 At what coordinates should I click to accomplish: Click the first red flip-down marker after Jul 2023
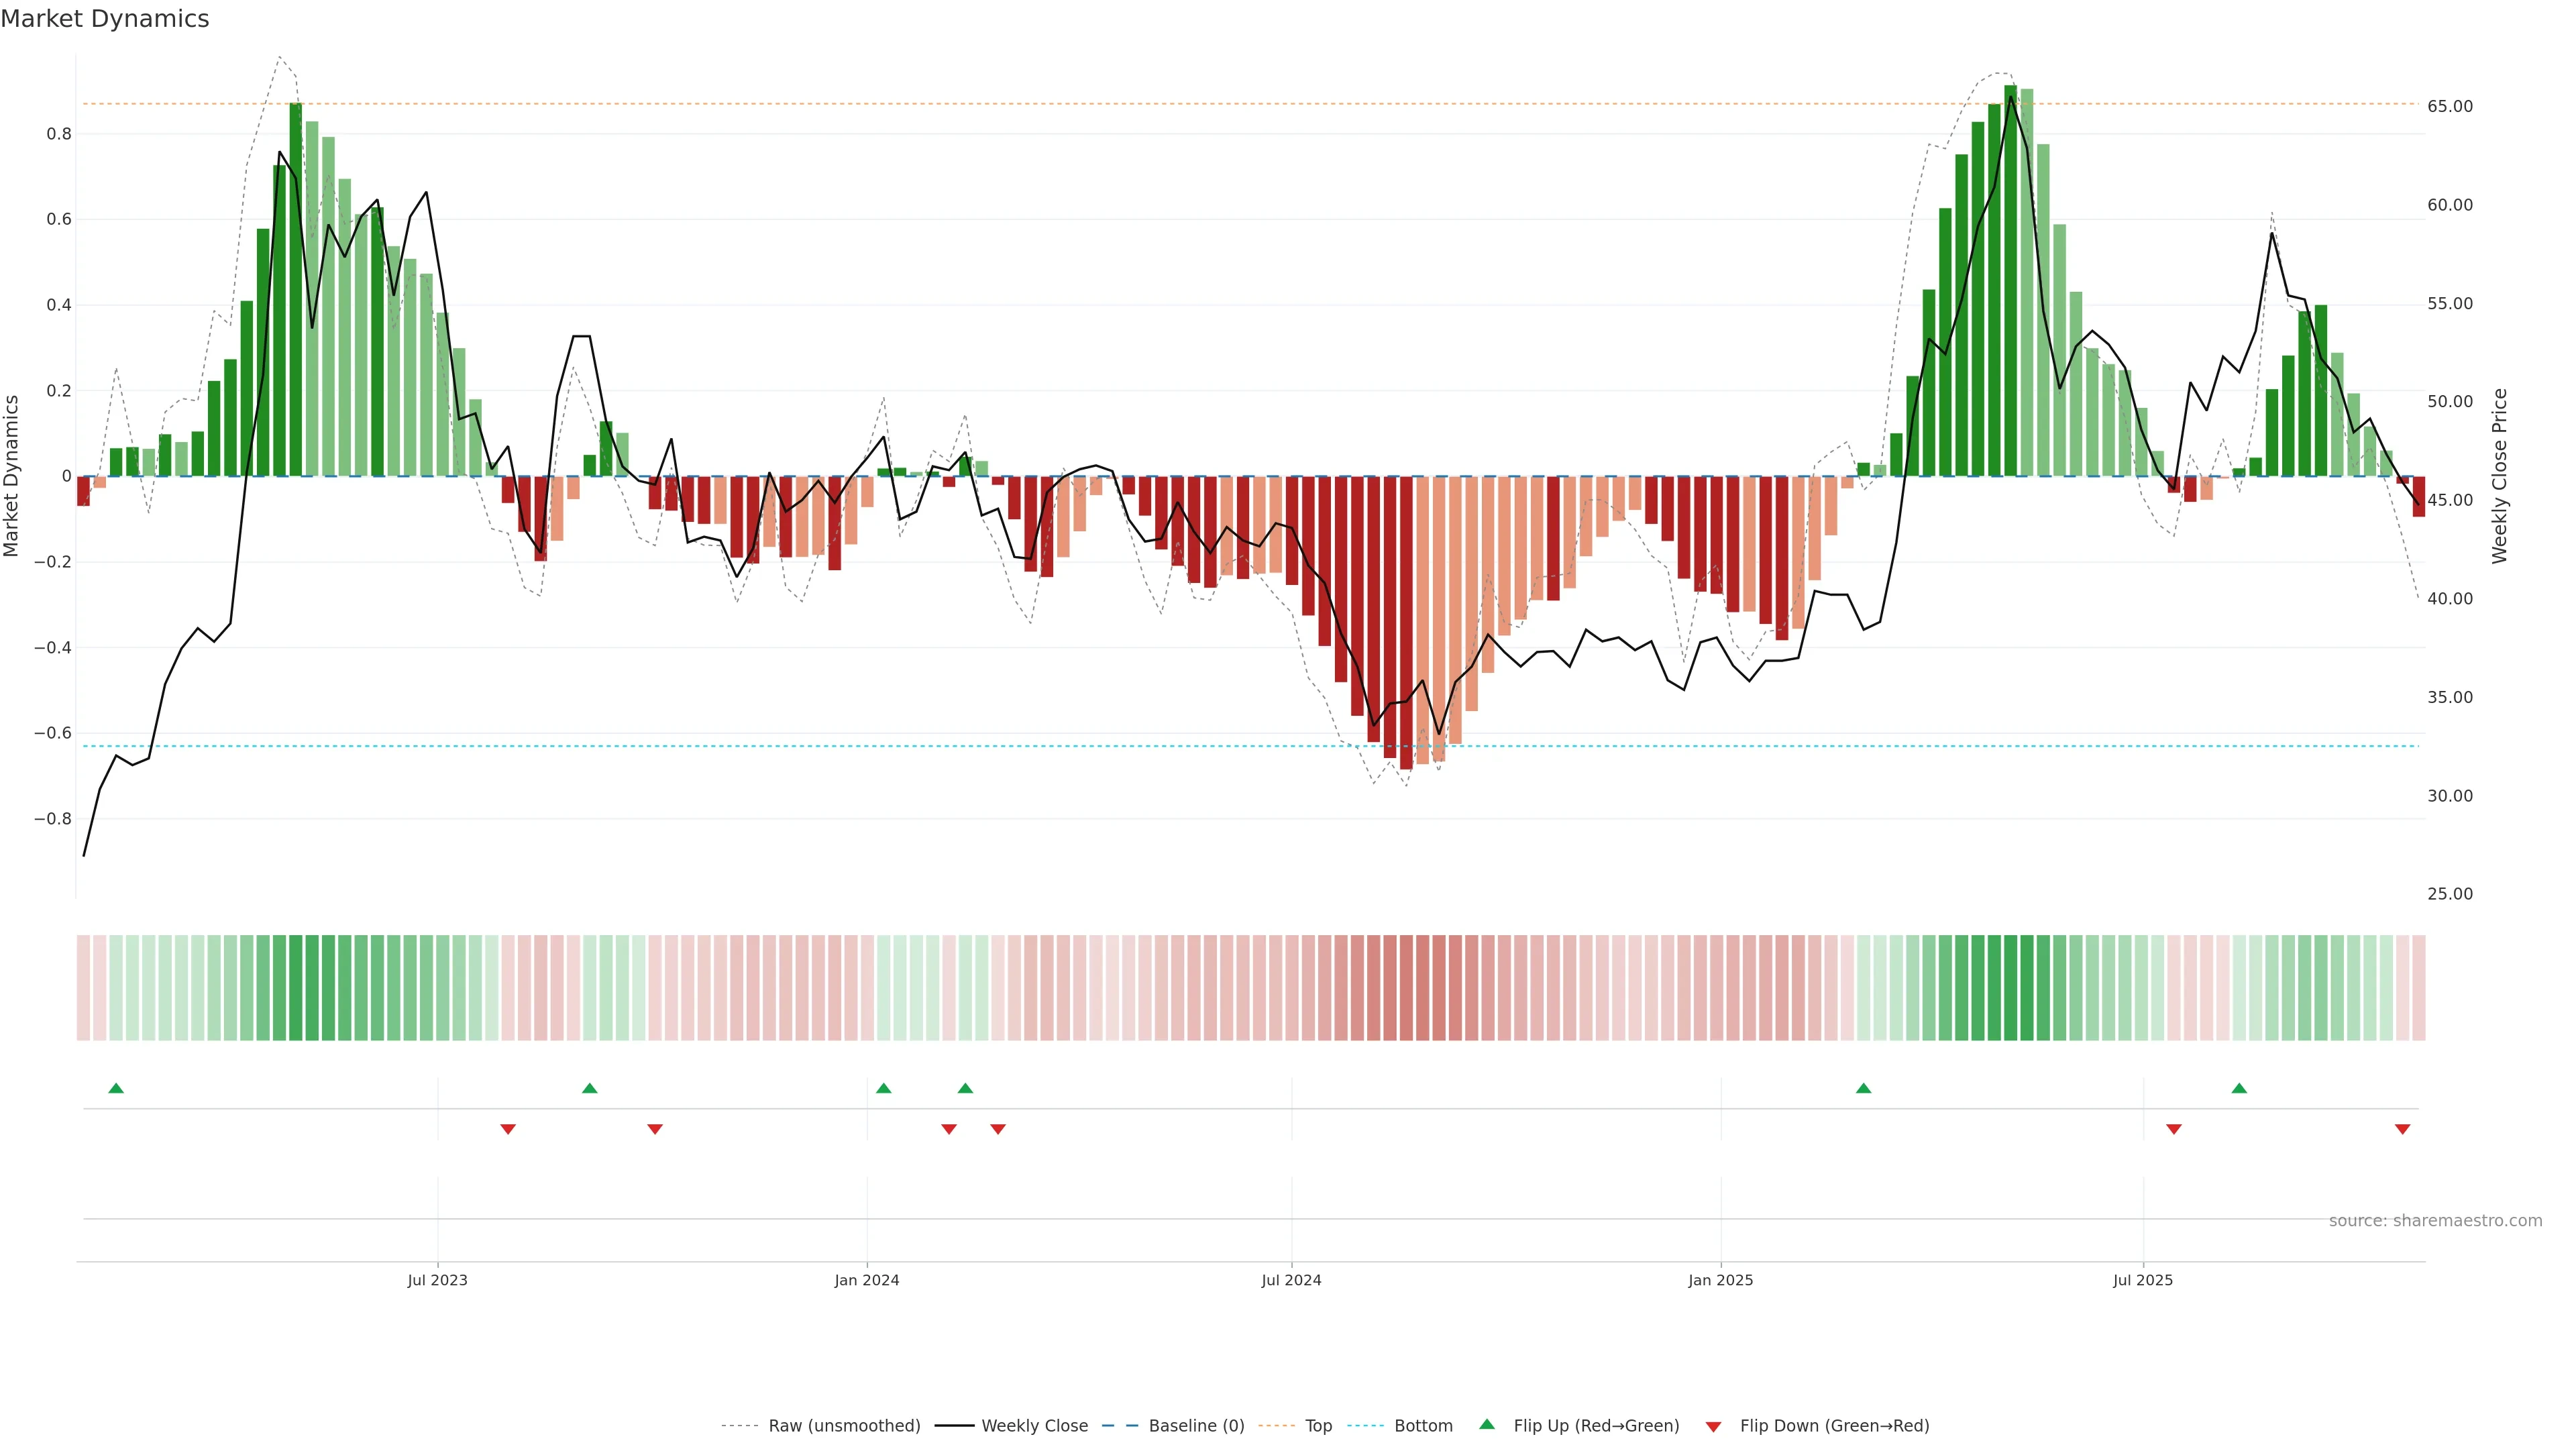coord(508,1129)
